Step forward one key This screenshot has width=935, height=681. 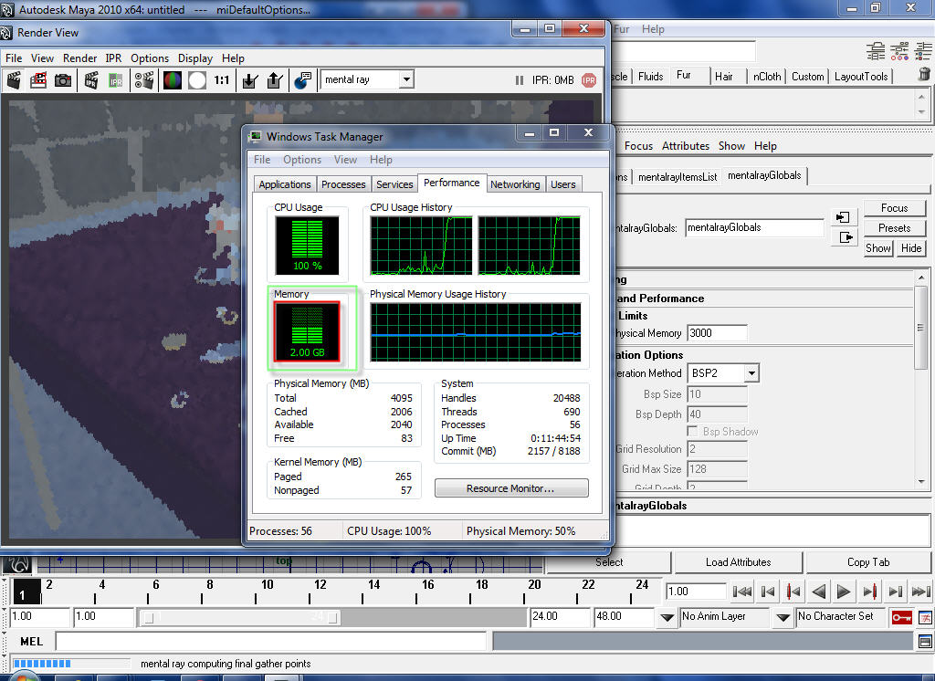(x=870, y=592)
